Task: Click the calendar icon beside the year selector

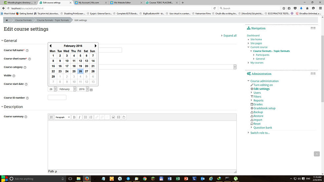Action: pos(91,90)
